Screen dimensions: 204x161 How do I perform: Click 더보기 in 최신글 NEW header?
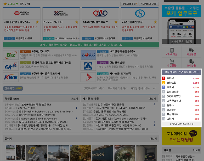click(x=74, y=99)
